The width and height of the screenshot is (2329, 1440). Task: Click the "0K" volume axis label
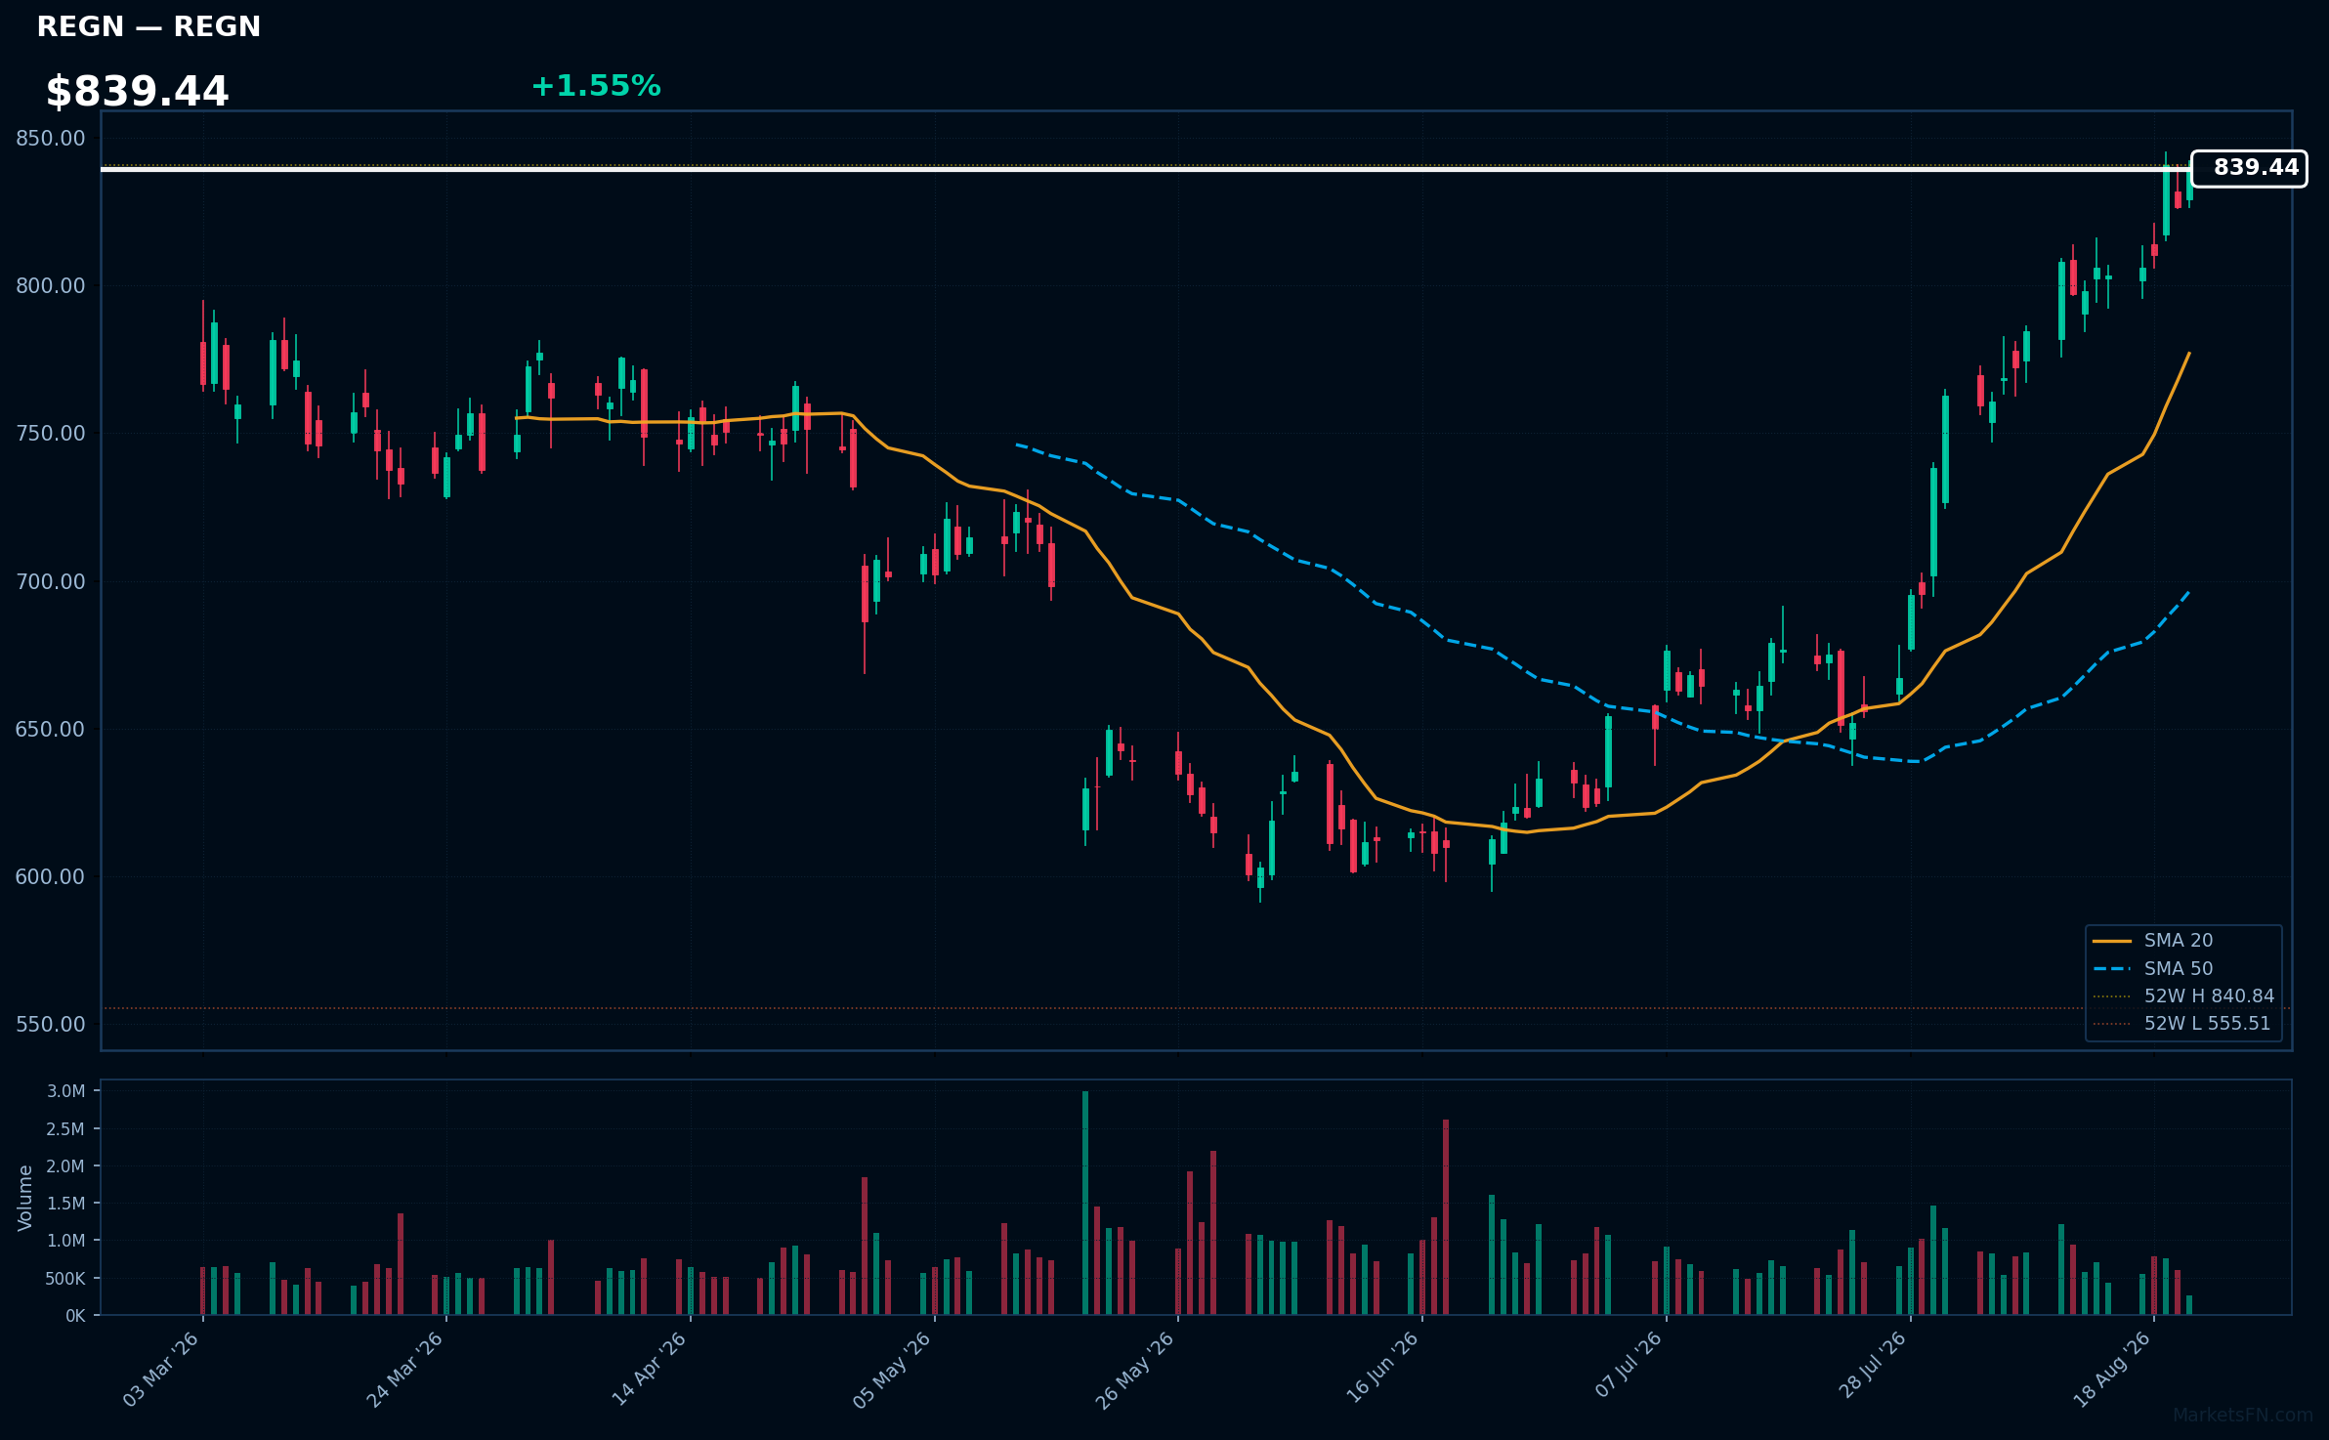(76, 1316)
